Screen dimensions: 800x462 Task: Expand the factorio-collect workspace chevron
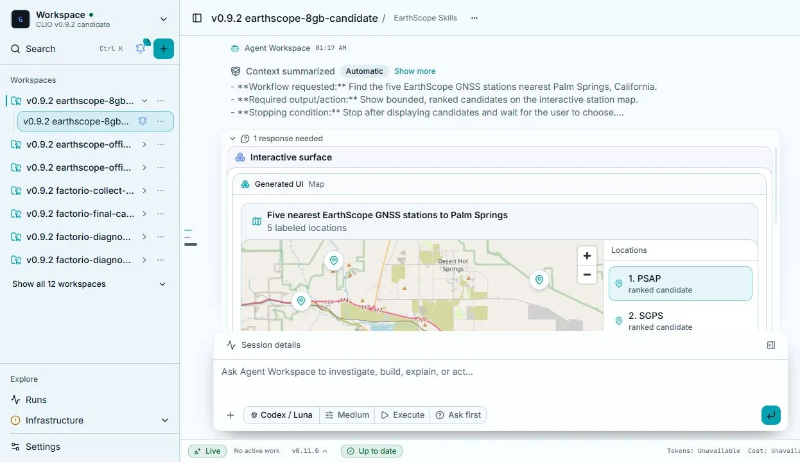[144, 191]
